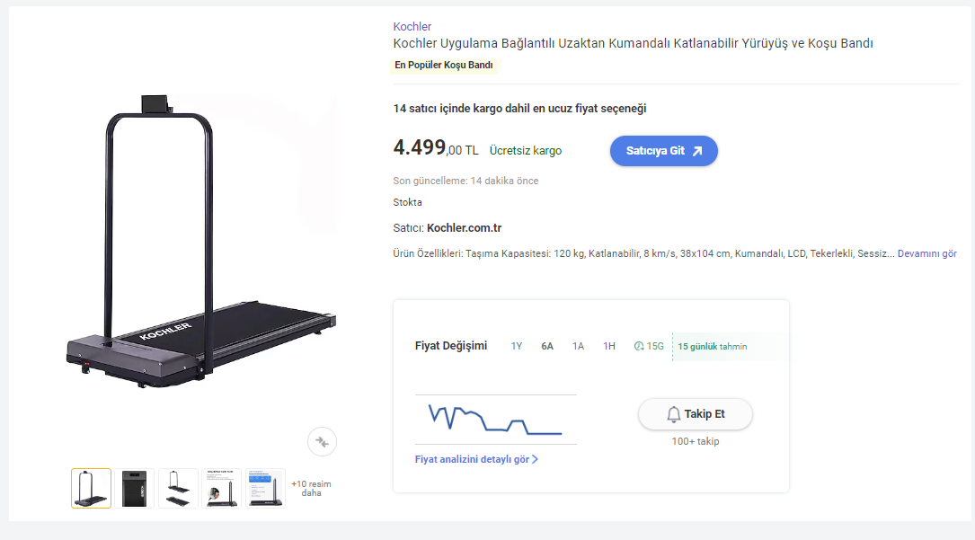Viewport: 975px width, 540px height.
Task: View the third thumbnail with the folded treadmill
Action: [178, 488]
